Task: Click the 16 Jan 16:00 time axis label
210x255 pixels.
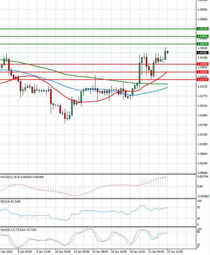Action: click(119, 252)
